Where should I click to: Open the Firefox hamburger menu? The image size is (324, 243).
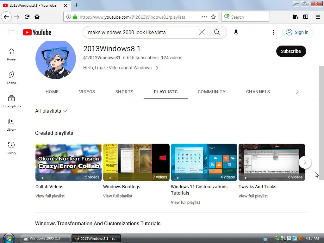click(x=318, y=17)
